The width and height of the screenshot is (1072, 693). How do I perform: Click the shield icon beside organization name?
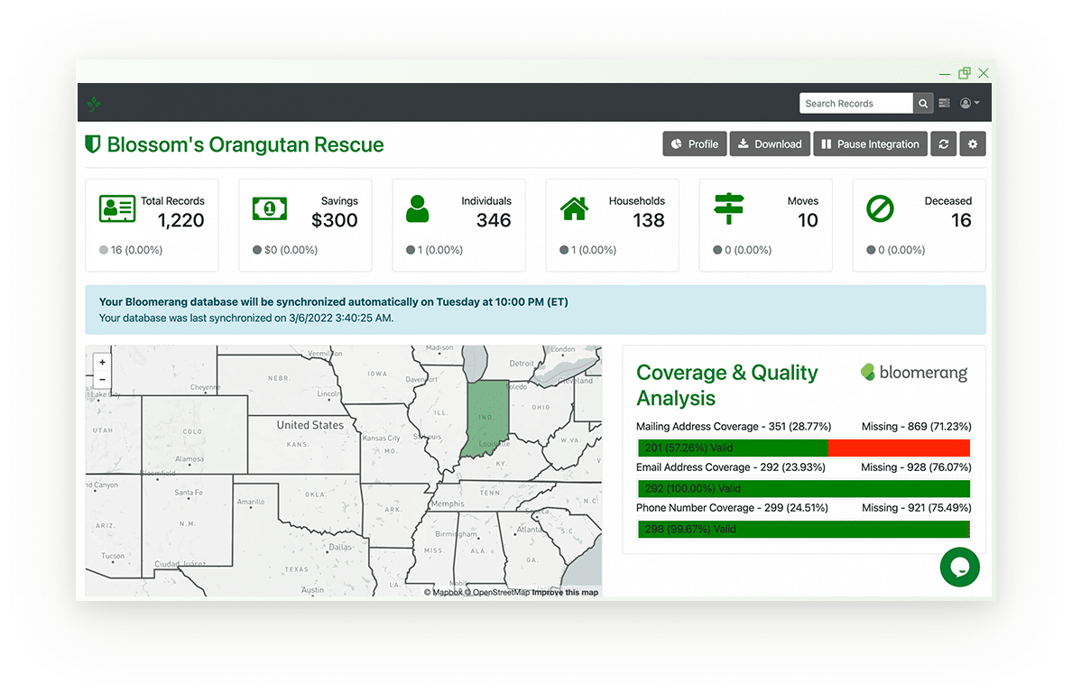tap(92, 144)
